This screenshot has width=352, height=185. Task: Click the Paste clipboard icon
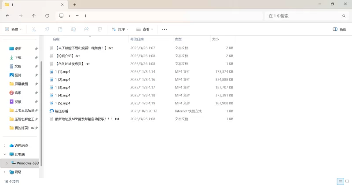click(60, 29)
